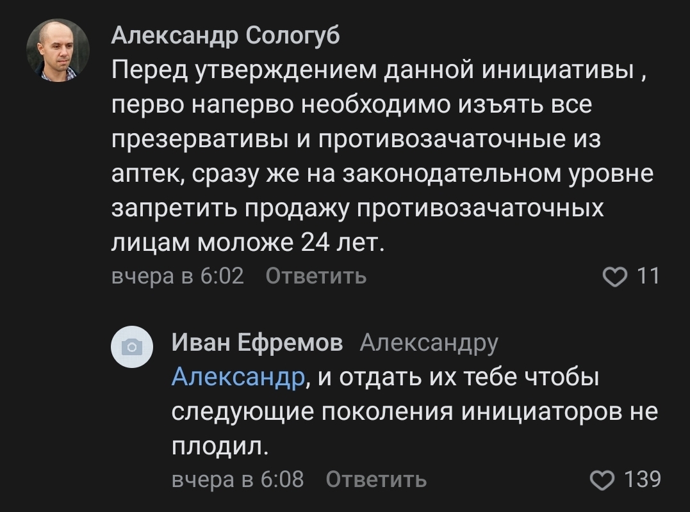This screenshot has width=690, height=512.
Task: Open the "вчера в 6:02" timestamp
Action: 178,276
